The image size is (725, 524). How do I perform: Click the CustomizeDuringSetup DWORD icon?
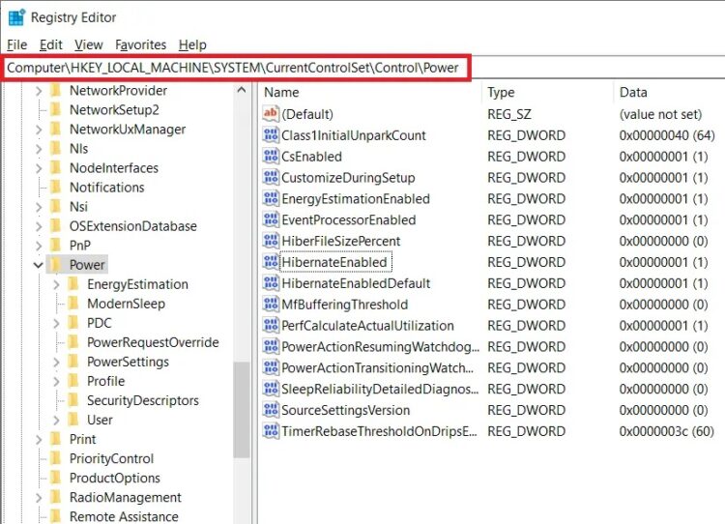[x=271, y=177]
